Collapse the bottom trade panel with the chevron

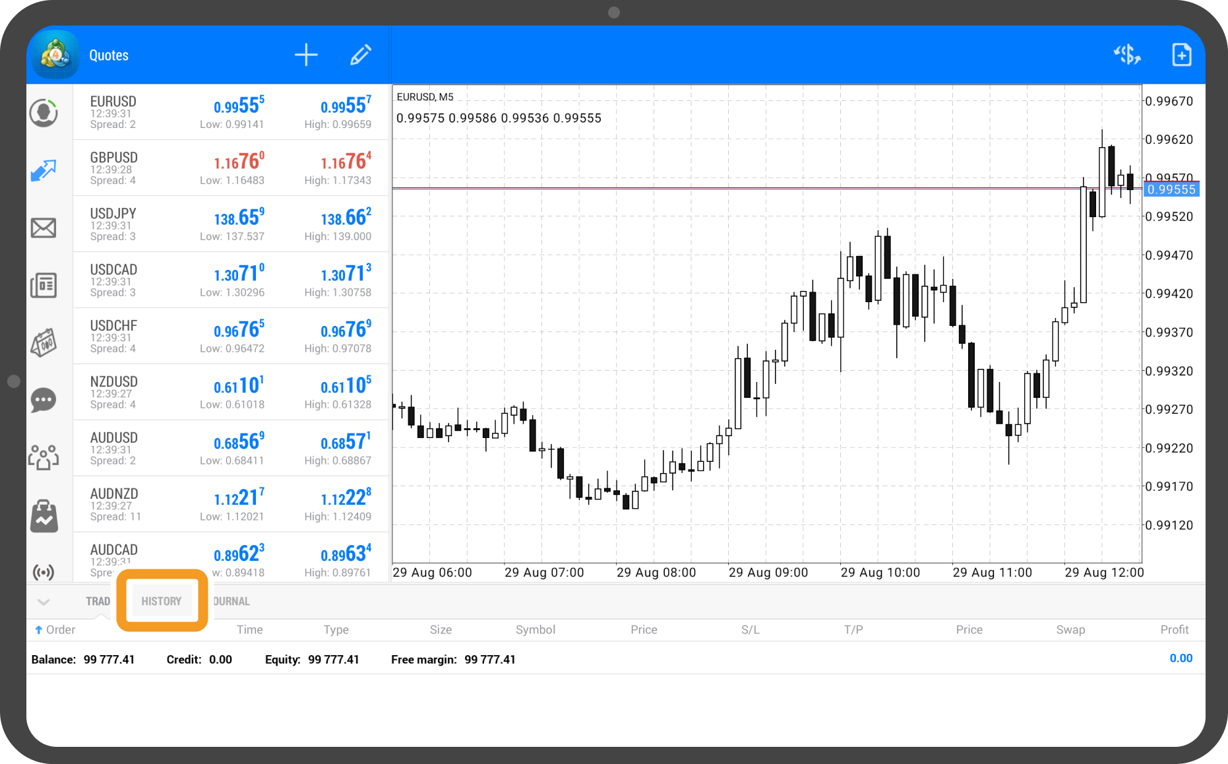[44, 600]
